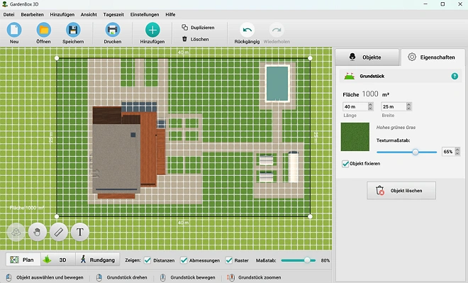The width and height of the screenshot is (468, 283).
Task: Click the Texturmaßstab 65% spinner arrows
Action: tap(457, 152)
